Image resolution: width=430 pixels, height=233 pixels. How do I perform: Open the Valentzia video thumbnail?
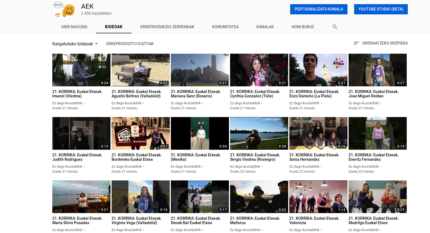click(x=318, y=197)
